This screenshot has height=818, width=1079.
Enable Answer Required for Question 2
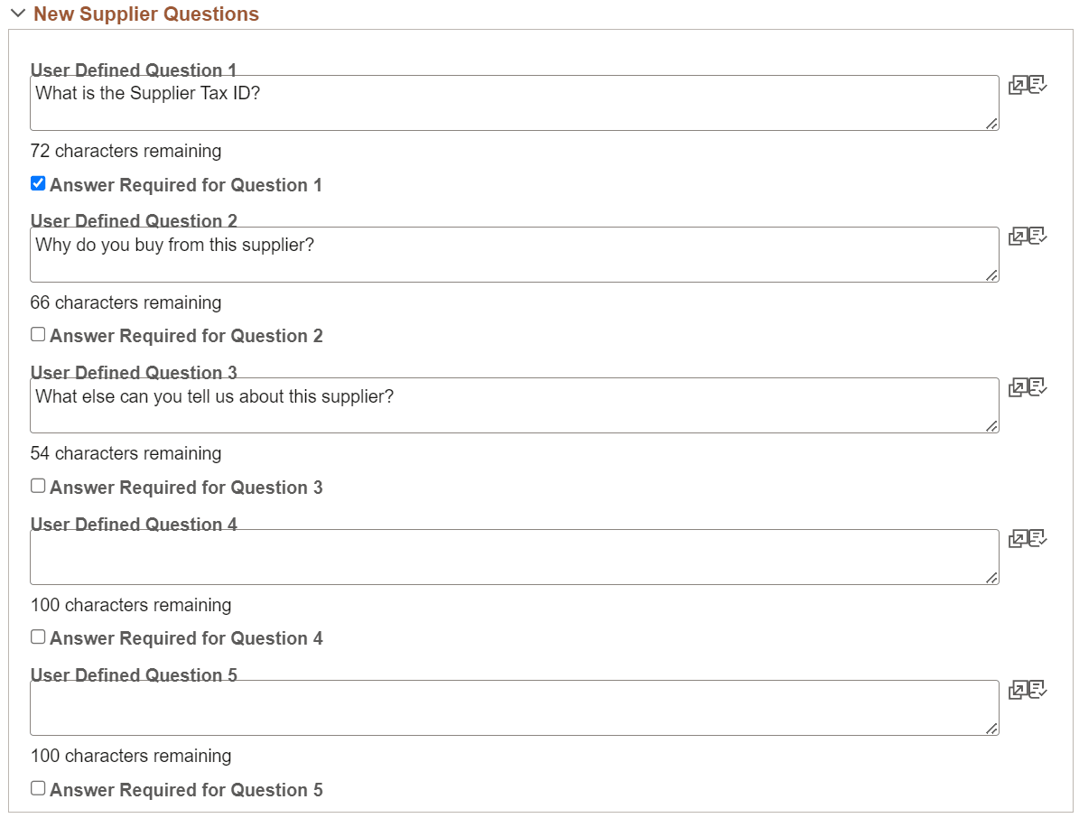tap(37, 334)
